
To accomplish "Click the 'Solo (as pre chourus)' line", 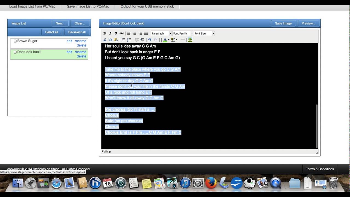I will click(x=124, y=121).
